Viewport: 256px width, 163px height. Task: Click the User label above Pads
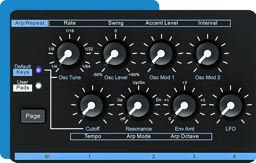[23, 82]
